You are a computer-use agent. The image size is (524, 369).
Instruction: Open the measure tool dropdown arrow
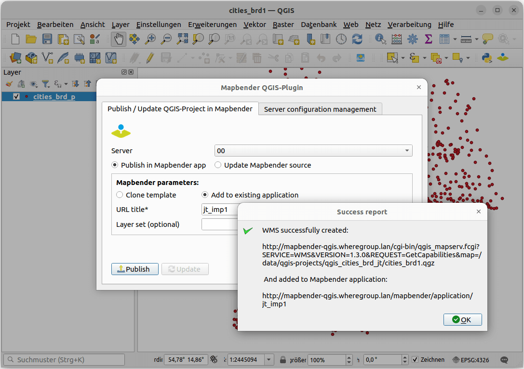coord(476,40)
